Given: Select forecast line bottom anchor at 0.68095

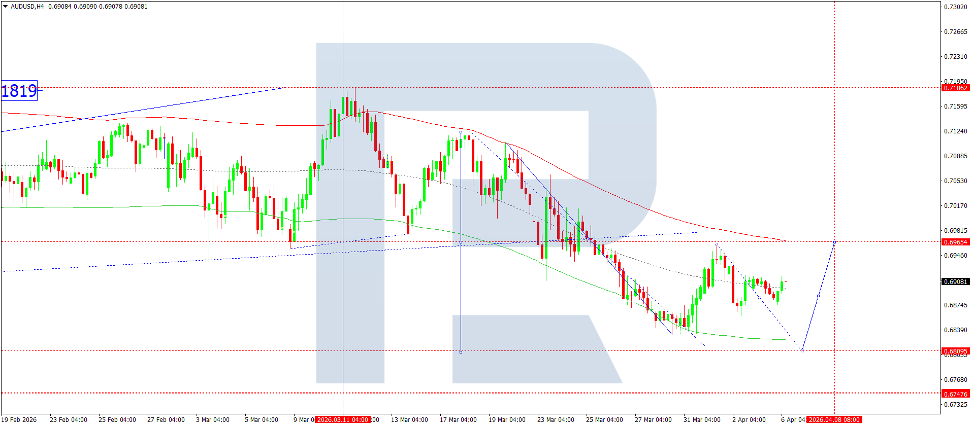Looking at the screenshot, I should tap(802, 350).
